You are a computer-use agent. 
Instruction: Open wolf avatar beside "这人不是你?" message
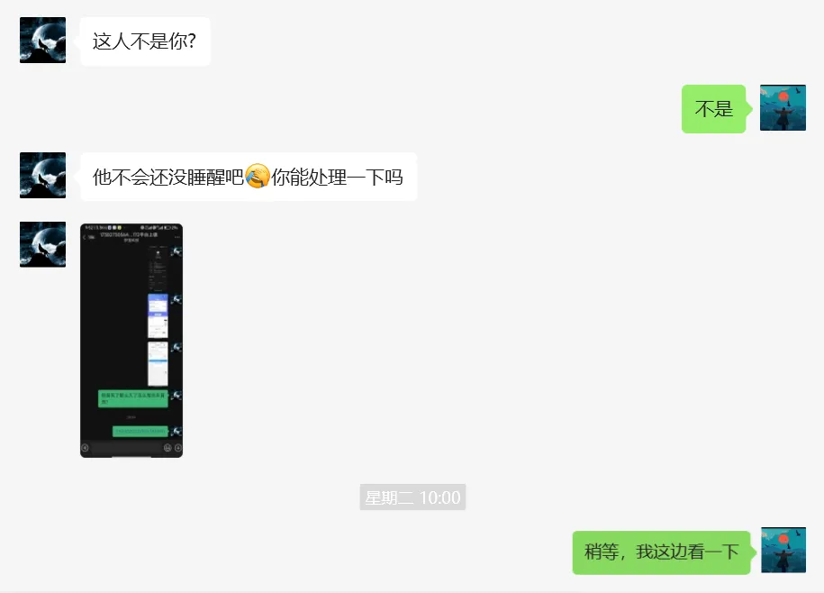coord(42,40)
